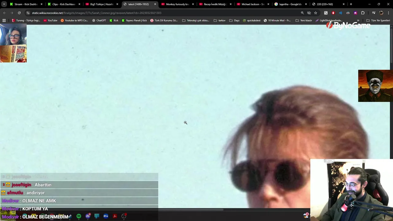
Task: Open the 10 Minute Mail bookmark
Action: click(277, 20)
